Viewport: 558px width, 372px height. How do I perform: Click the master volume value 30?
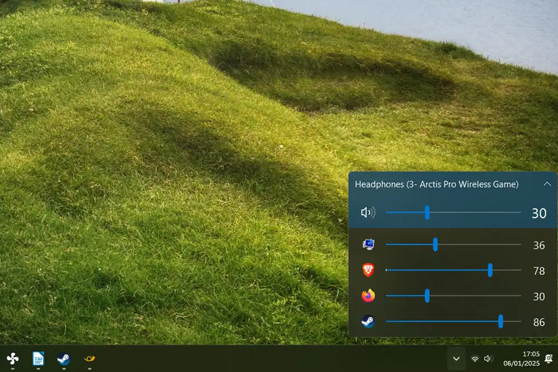(538, 213)
